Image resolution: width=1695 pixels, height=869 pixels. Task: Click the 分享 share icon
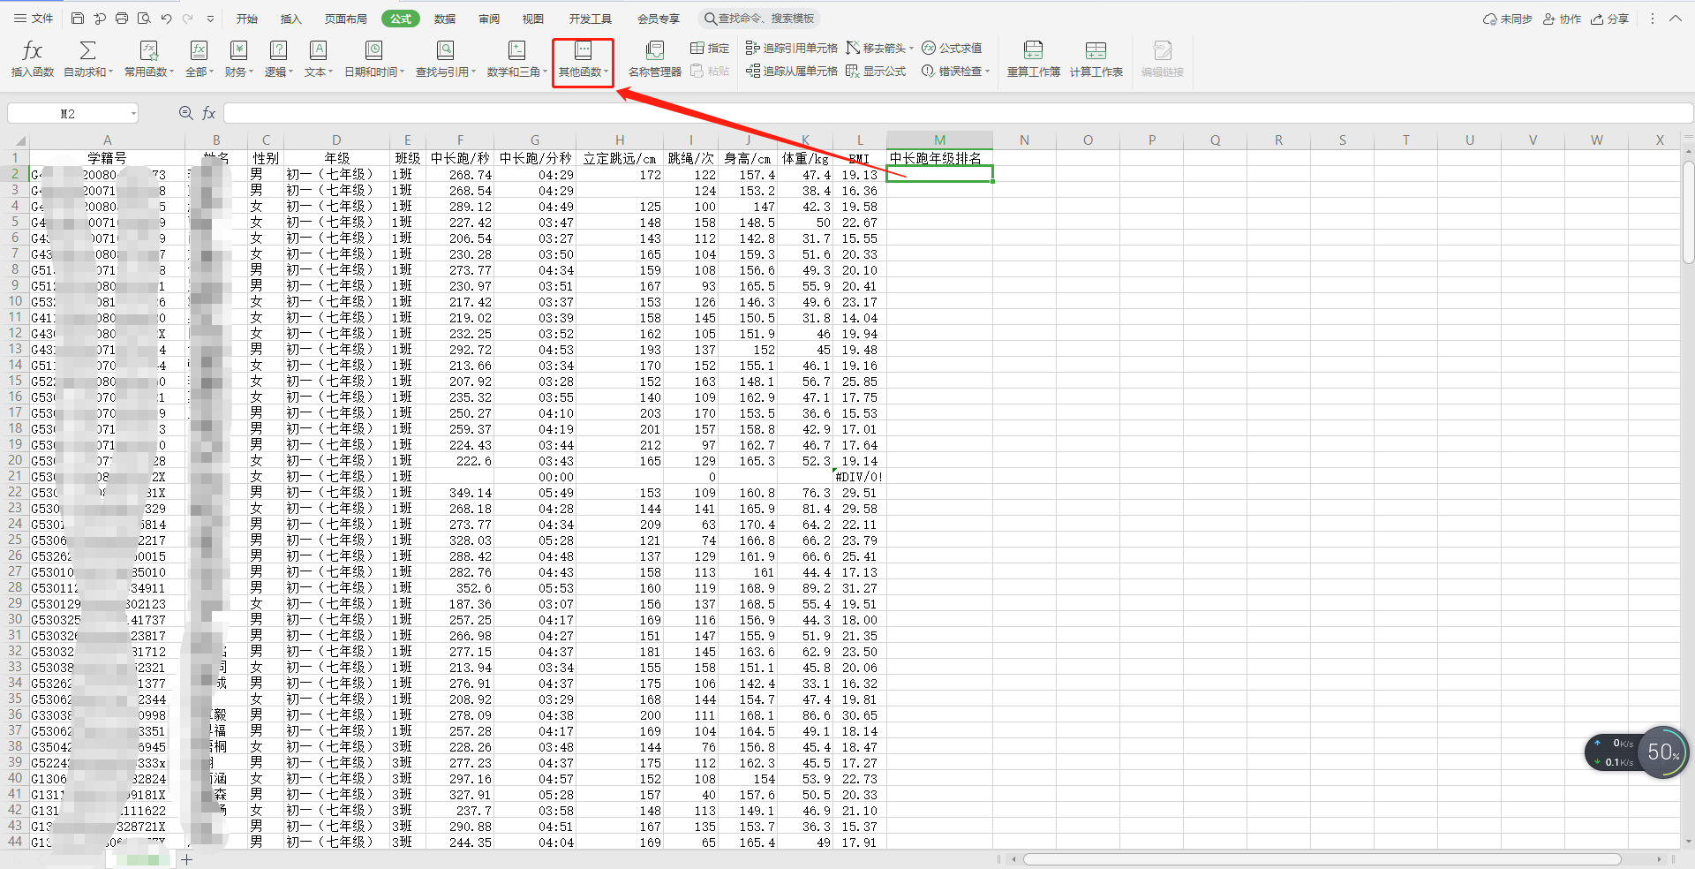click(1597, 19)
